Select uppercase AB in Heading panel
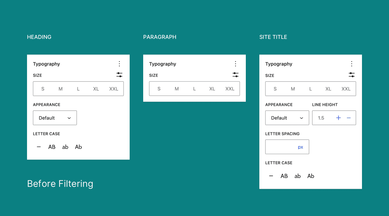389x216 pixels. tap(52, 147)
